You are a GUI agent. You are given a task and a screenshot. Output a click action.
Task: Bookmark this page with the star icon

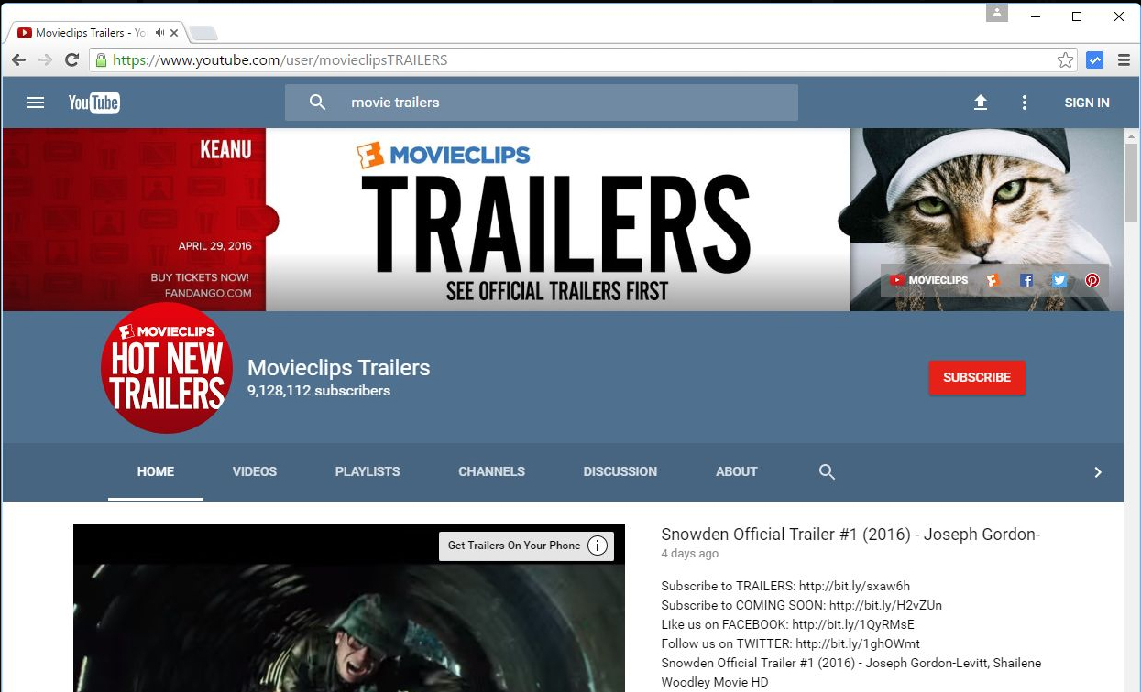point(1065,60)
